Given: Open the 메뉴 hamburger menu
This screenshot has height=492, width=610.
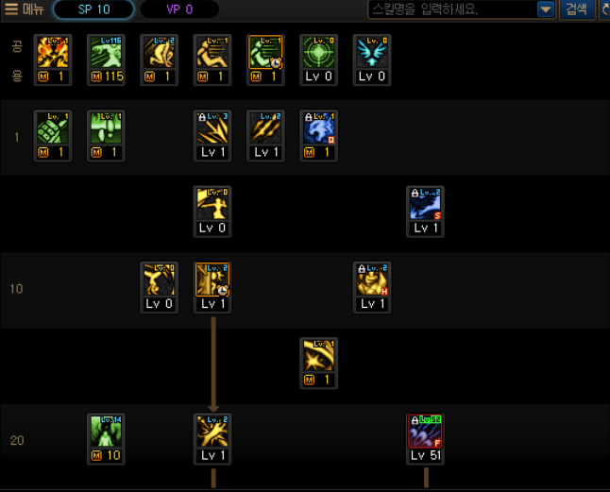Looking at the screenshot, I should [x=24, y=8].
